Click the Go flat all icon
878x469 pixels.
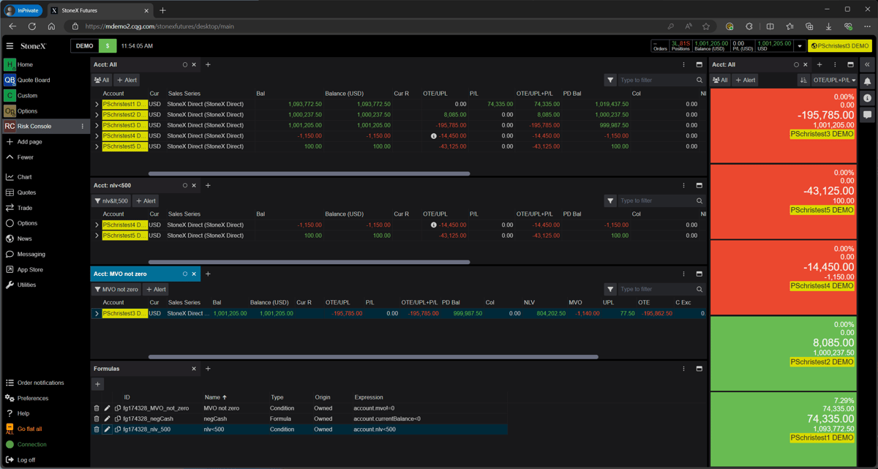click(x=11, y=429)
